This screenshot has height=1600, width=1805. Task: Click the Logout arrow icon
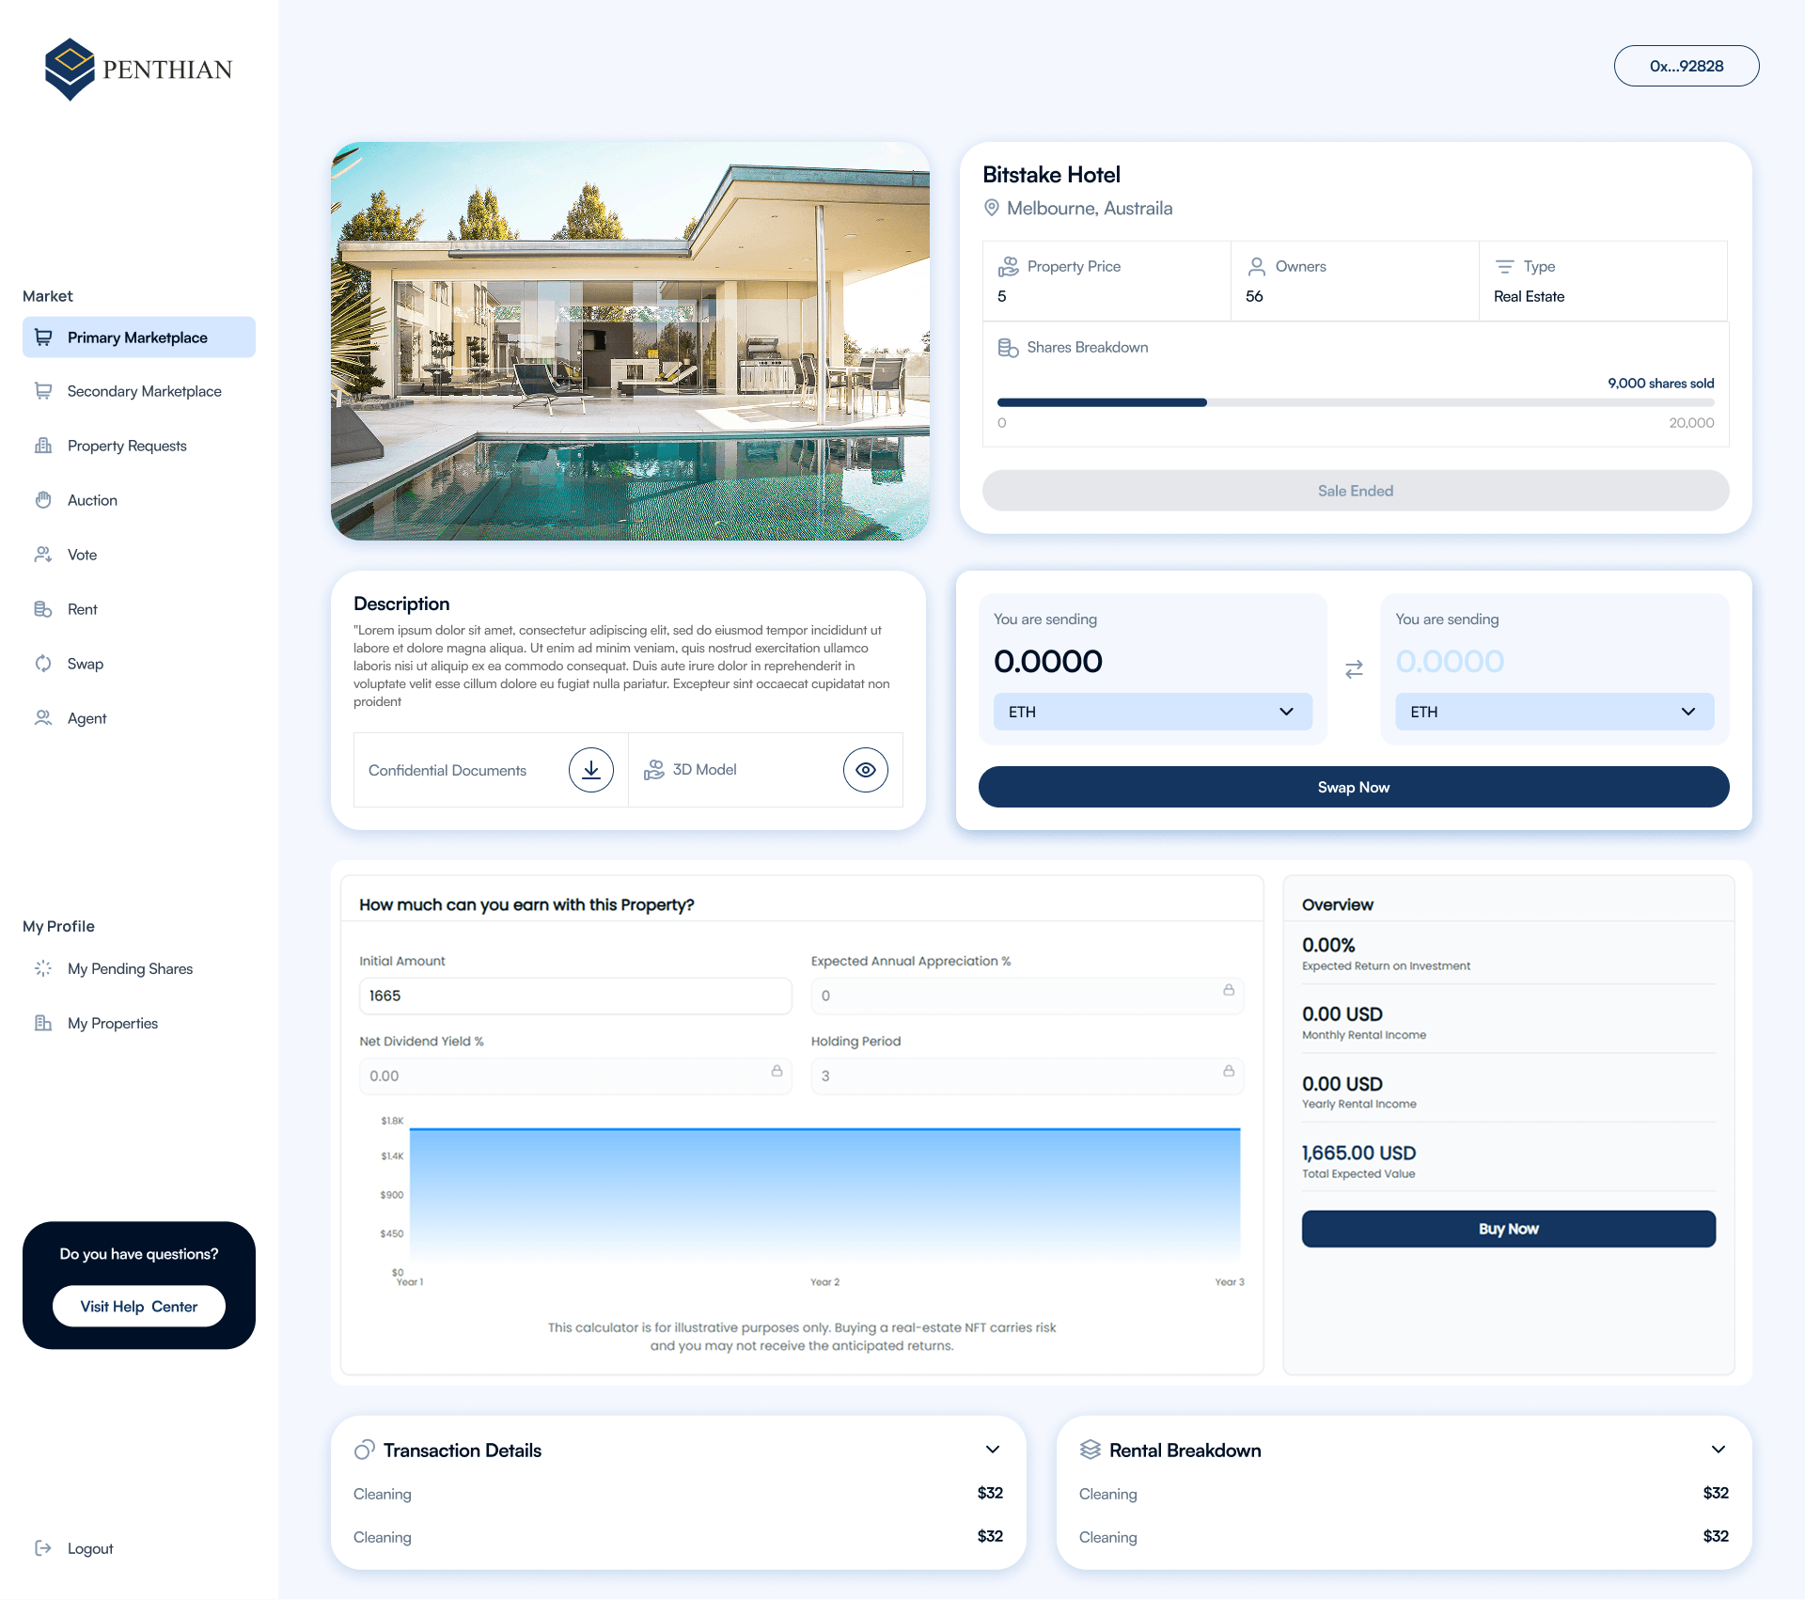(43, 1548)
